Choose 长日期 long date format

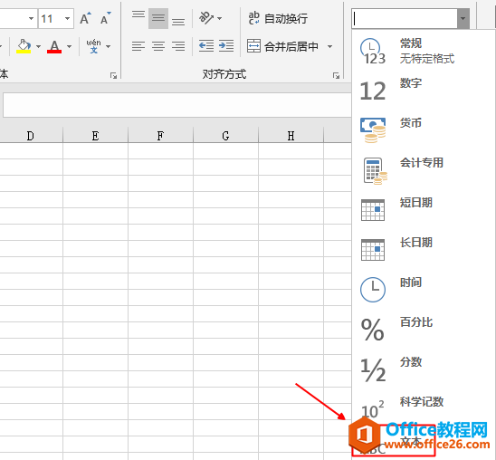[424, 250]
